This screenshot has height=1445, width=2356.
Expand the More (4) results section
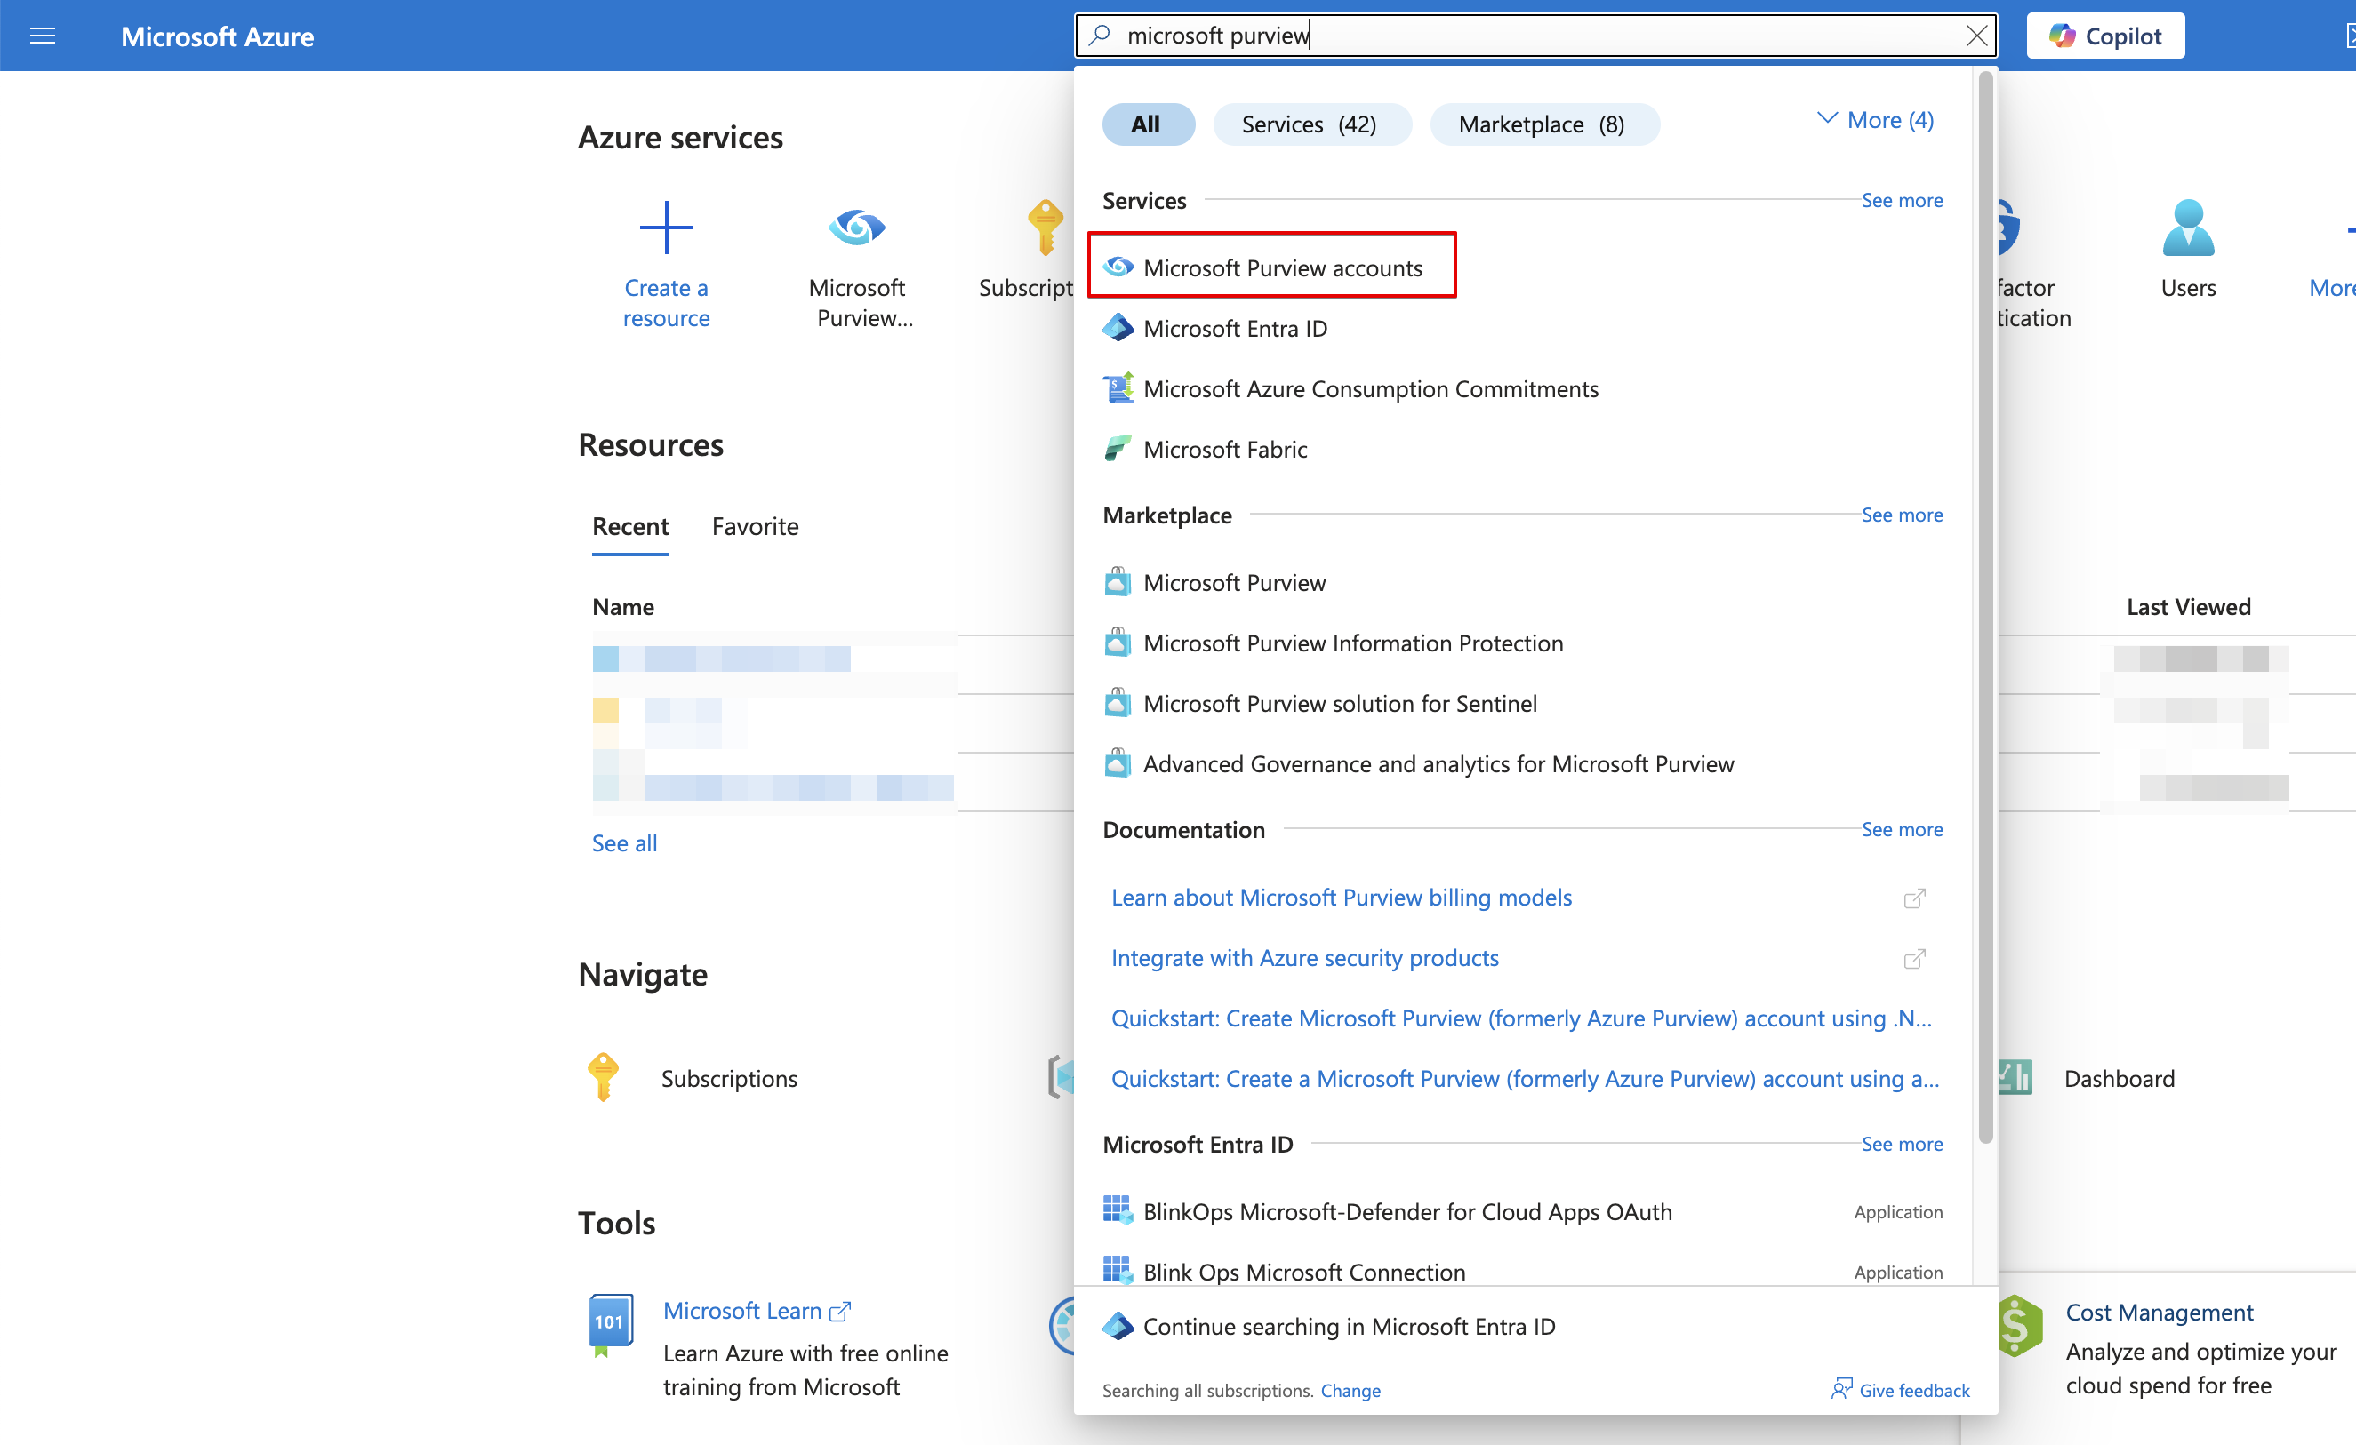(1873, 121)
